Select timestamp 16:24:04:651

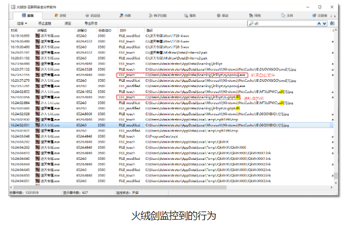coord(20,181)
